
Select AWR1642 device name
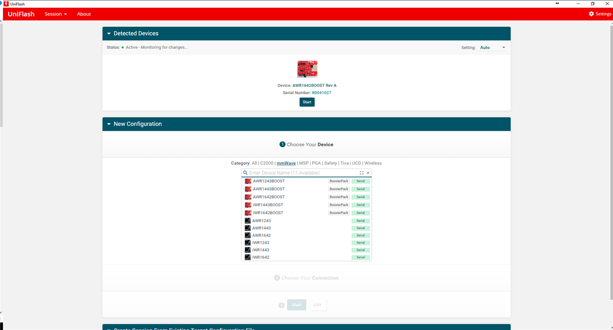pos(261,236)
